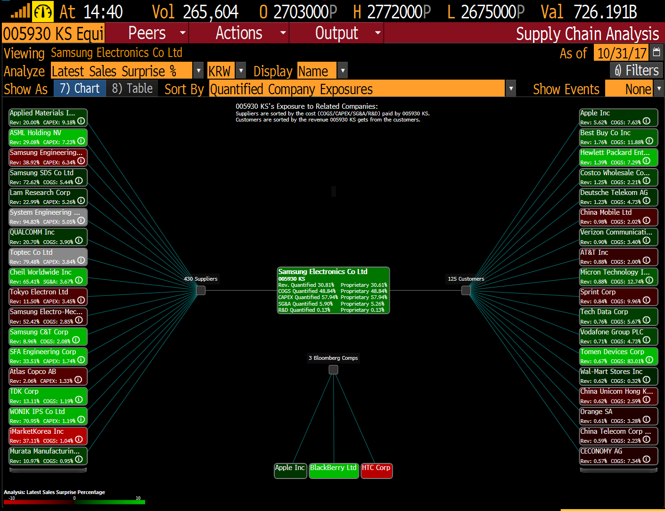The image size is (665, 511).
Task: Select the BlackBerry Ltd comp box
Action: (334, 470)
